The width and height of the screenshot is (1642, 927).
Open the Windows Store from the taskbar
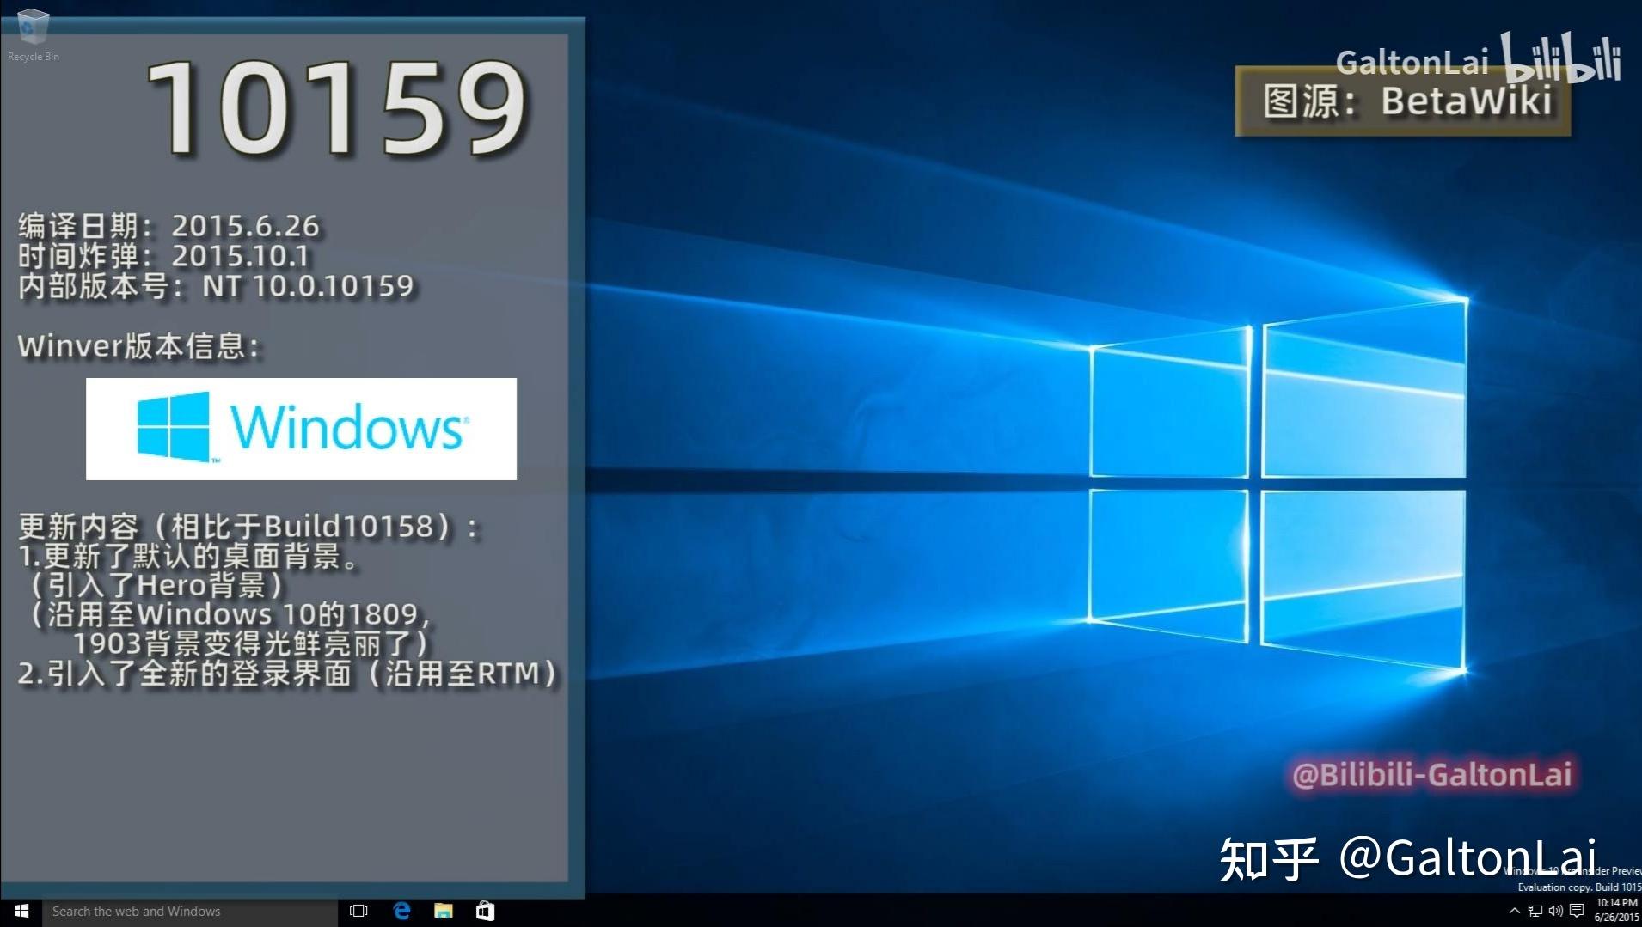[x=485, y=911]
